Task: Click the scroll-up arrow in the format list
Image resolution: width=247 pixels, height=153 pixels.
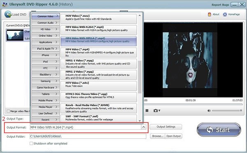Action: pyautogui.click(x=140, y=16)
